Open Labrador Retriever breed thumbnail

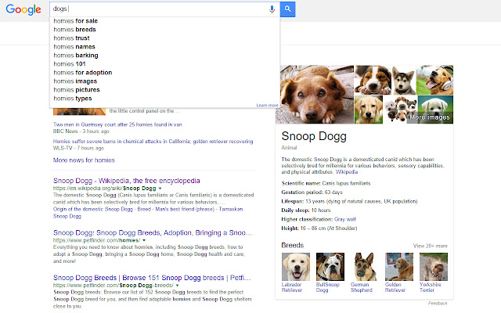pyautogui.click(x=296, y=267)
